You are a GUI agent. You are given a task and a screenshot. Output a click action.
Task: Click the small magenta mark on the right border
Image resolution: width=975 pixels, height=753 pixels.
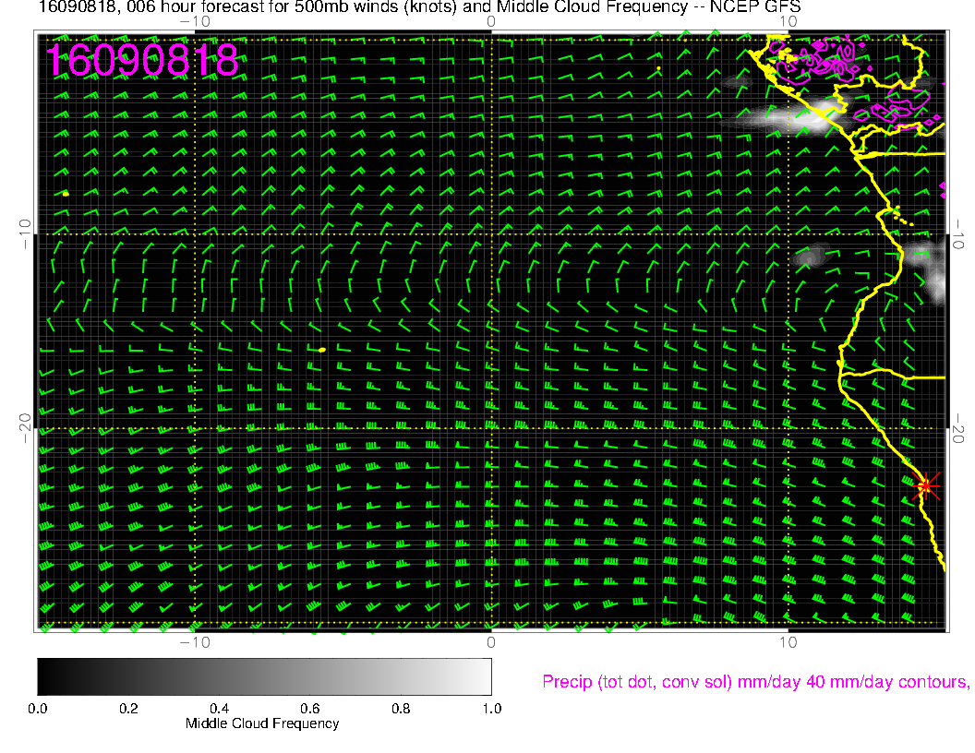pyautogui.click(x=943, y=189)
